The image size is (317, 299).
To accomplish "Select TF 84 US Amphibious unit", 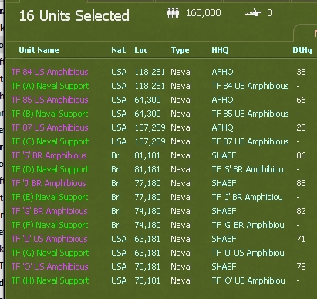I will click(50, 72).
